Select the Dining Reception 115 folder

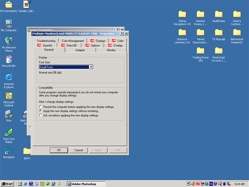pyautogui.click(x=182, y=18)
